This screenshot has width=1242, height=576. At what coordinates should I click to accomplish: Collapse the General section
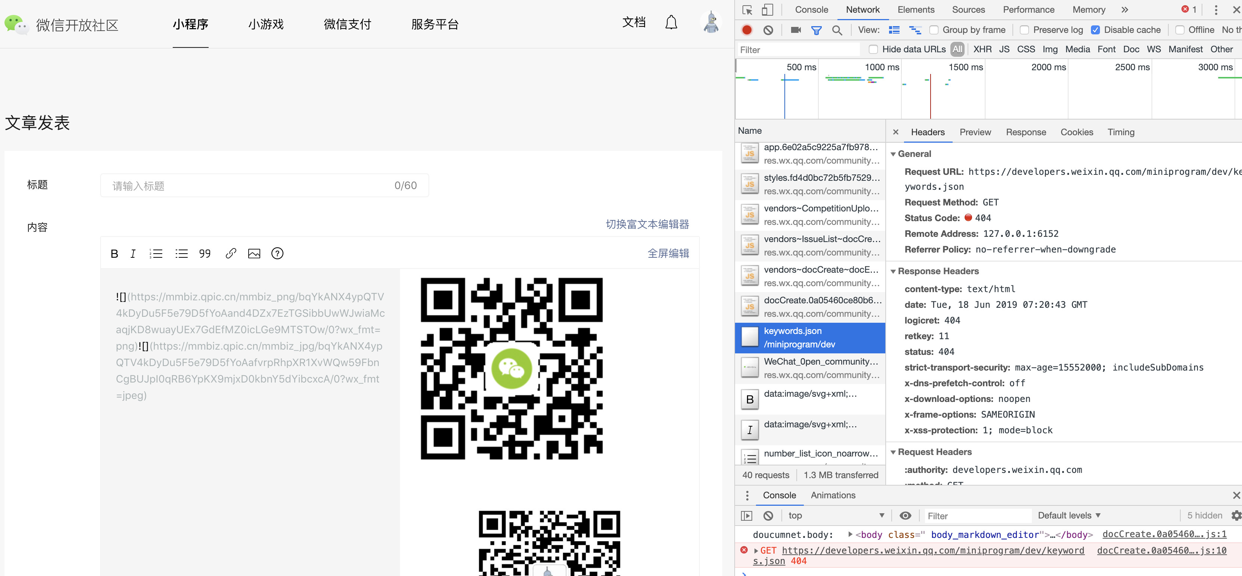point(893,155)
